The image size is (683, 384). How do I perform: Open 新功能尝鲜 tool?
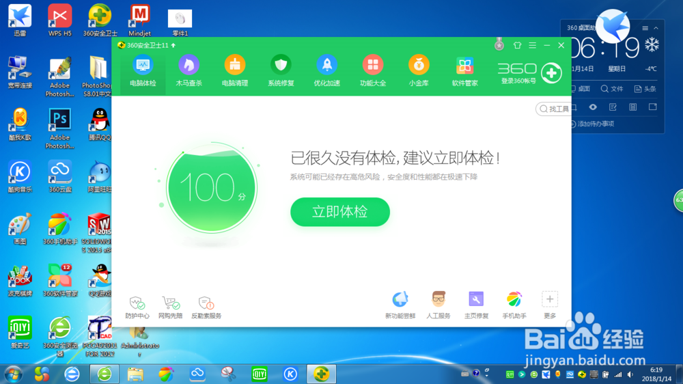point(400,305)
